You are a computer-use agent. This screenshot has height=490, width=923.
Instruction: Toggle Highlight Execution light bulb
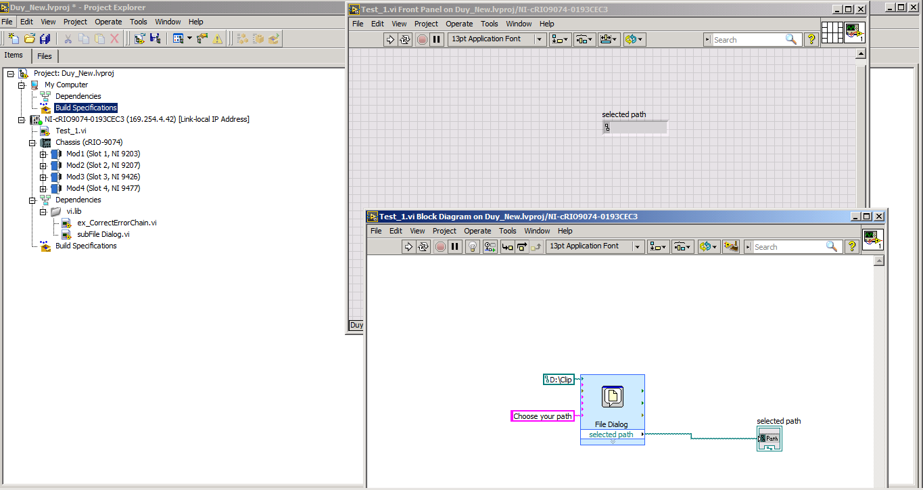point(473,247)
